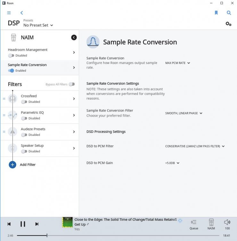Open the MAX PCM RATE dropdown

pyautogui.click(x=177, y=63)
